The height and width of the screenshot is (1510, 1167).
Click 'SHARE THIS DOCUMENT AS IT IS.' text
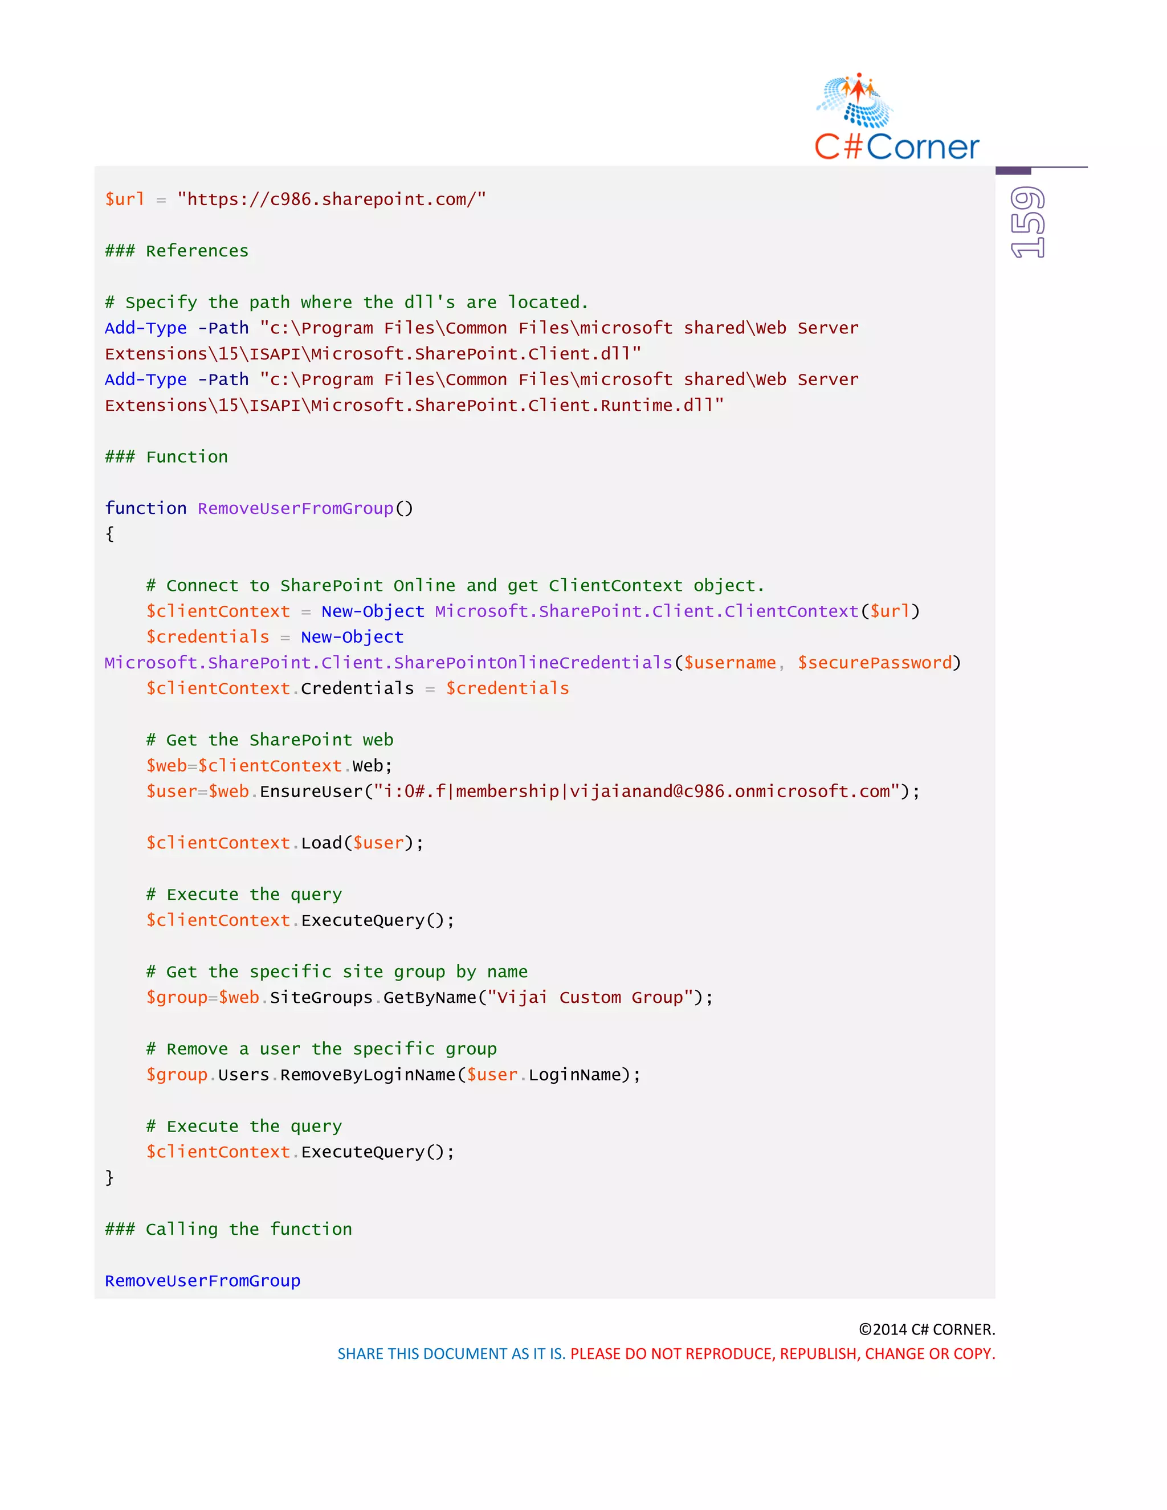(451, 1354)
